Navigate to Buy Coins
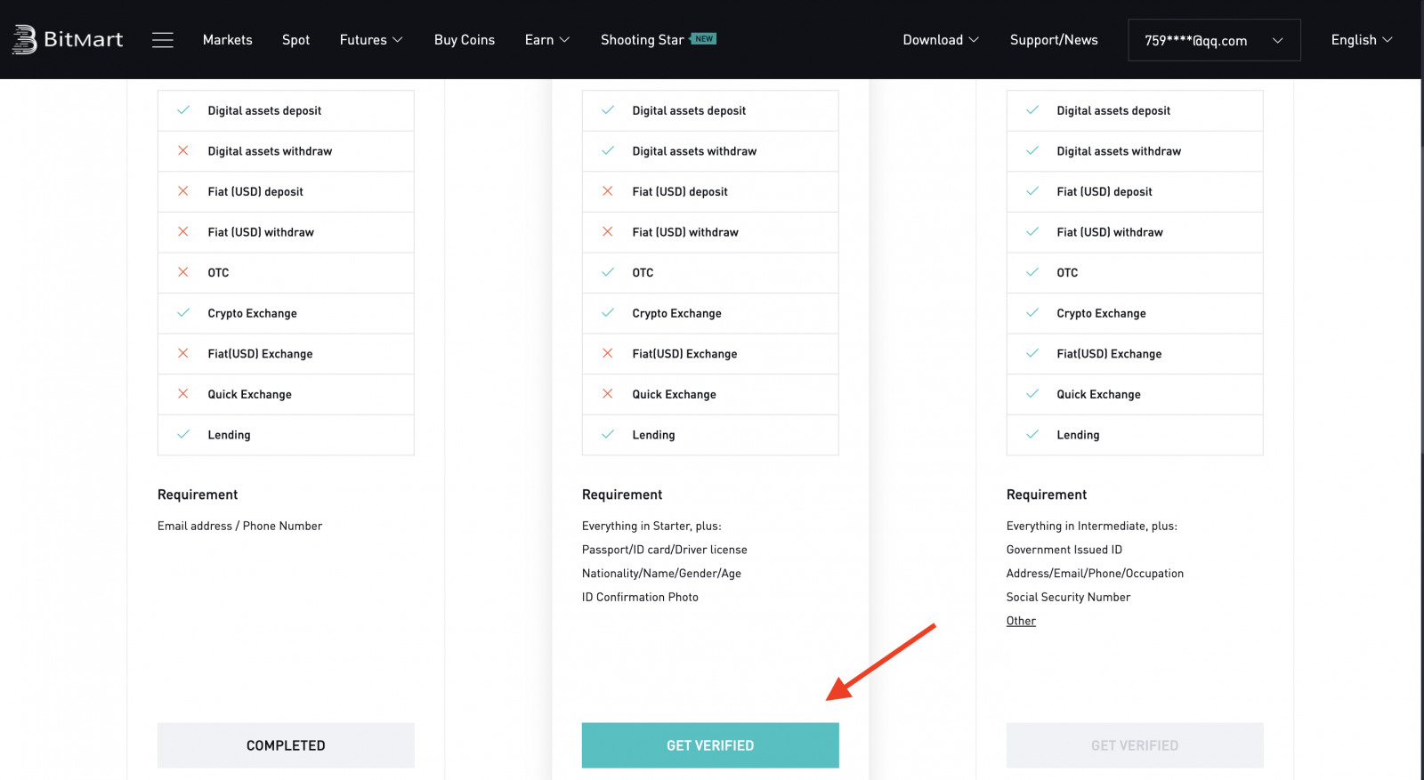Image resolution: width=1424 pixels, height=780 pixels. click(x=464, y=40)
